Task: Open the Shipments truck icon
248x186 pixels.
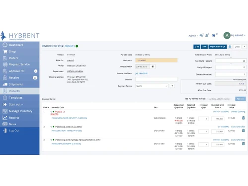Action: pyautogui.click(x=5, y=84)
